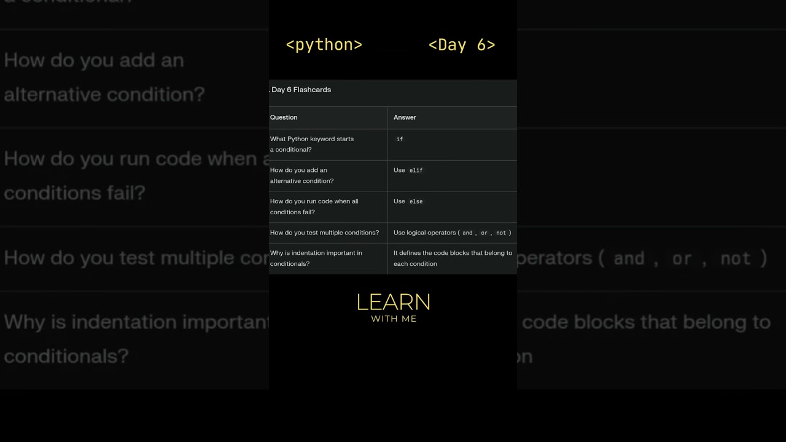Click the 'elif' code keyword in table
The height and width of the screenshot is (442, 786).
point(416,171)
